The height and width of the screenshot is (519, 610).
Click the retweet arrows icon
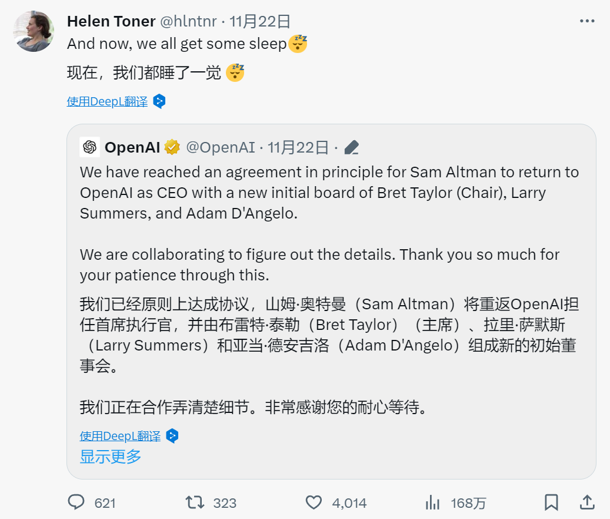coord(195,503)
